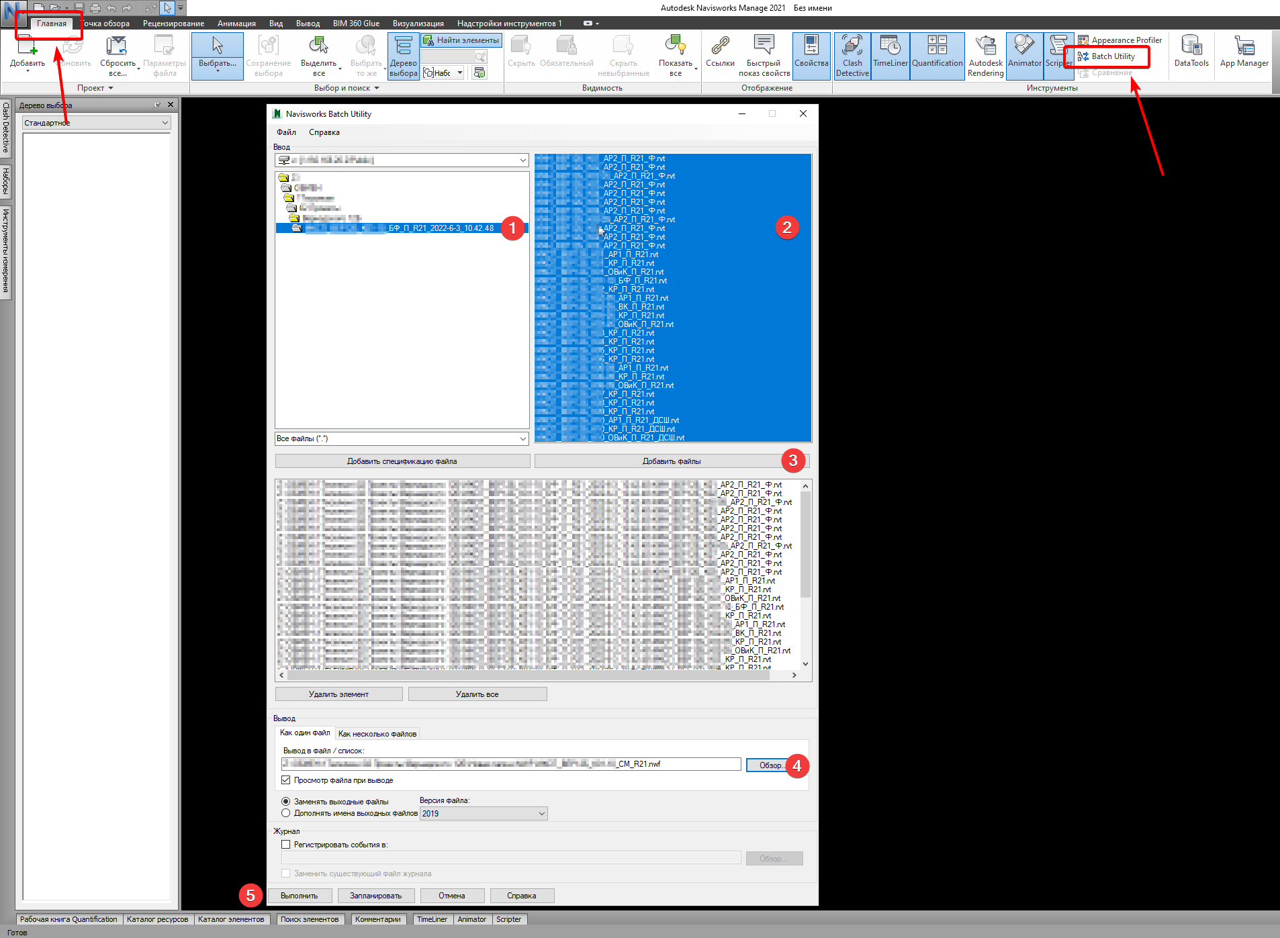Select folder БФ_П_R21_2022-6-3_10.42.48 in tree

[x=401, y=228]
